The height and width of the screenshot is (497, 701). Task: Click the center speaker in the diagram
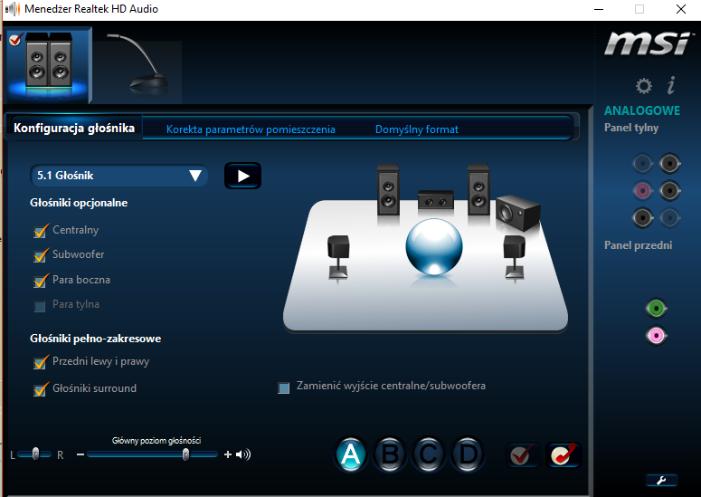(x=435, y=199)
